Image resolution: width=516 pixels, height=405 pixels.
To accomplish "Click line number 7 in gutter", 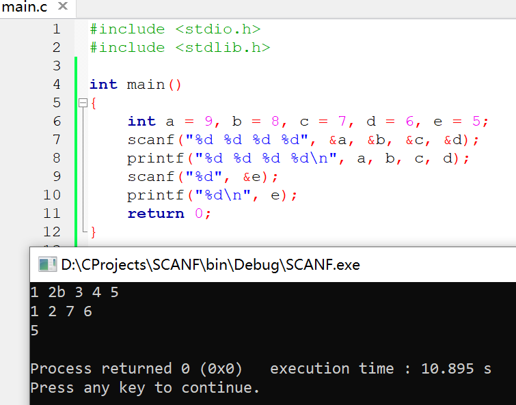I will pyautogui.click(x=57, y=140).
